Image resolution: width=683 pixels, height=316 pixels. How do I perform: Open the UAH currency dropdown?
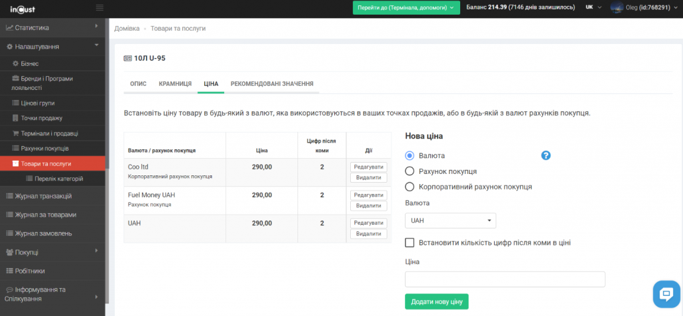450,220
